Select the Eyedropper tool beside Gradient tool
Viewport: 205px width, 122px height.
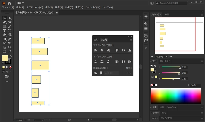(10, 39)
